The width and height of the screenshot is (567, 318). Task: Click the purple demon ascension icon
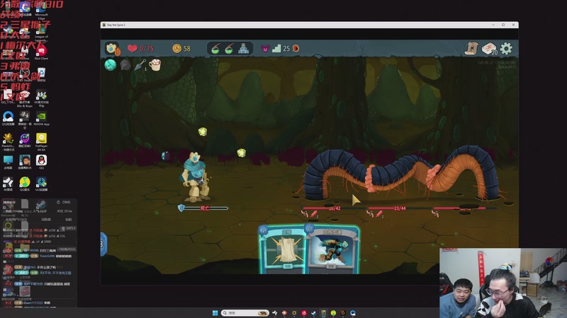click(265, 48)
